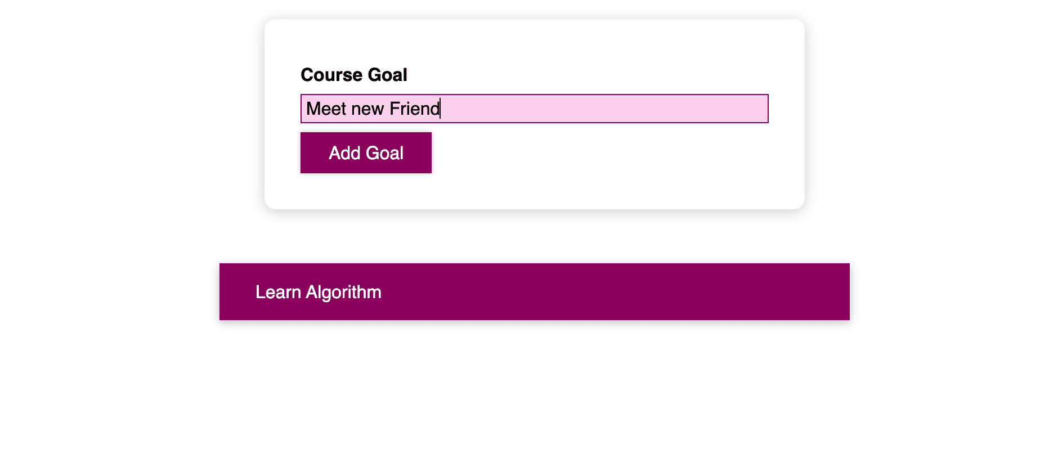This screenshot has width=1058, height=449.
Task: Click the word 'Learn' in the goal list
Action: click(x=278, y=292)
